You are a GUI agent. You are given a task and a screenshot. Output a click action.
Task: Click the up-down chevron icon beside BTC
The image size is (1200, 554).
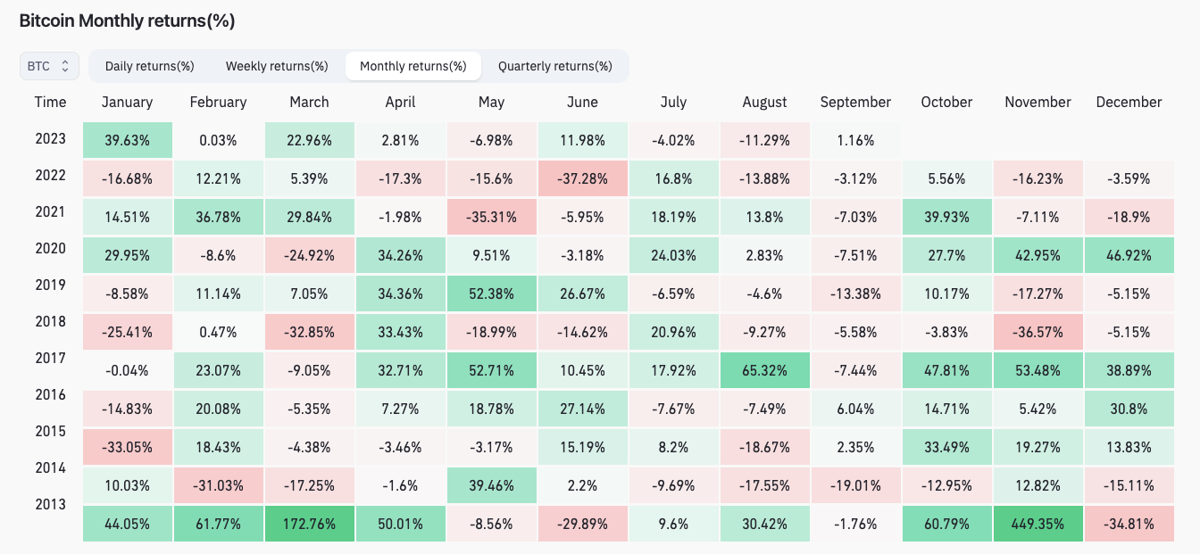pos(63,65)
